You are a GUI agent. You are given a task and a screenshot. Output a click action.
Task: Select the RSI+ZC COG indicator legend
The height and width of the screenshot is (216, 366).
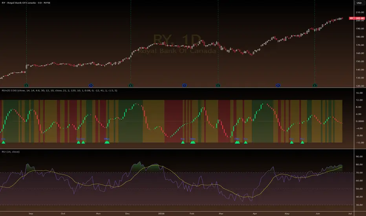coord(59,90)
